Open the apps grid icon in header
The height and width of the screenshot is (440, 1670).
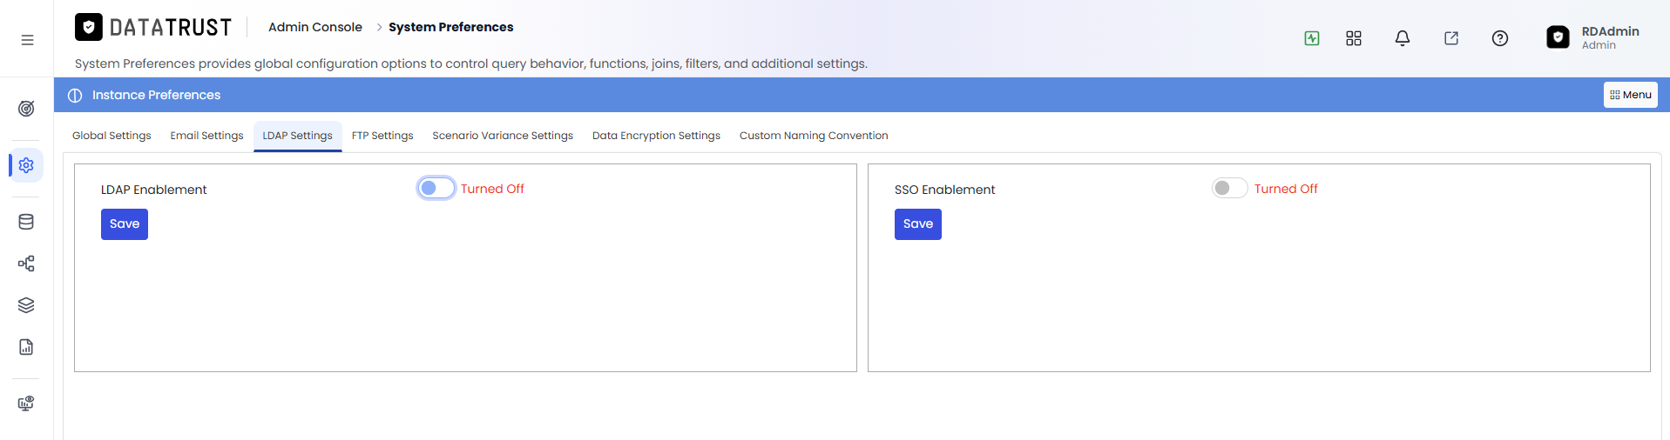(x=1354, y=38)
